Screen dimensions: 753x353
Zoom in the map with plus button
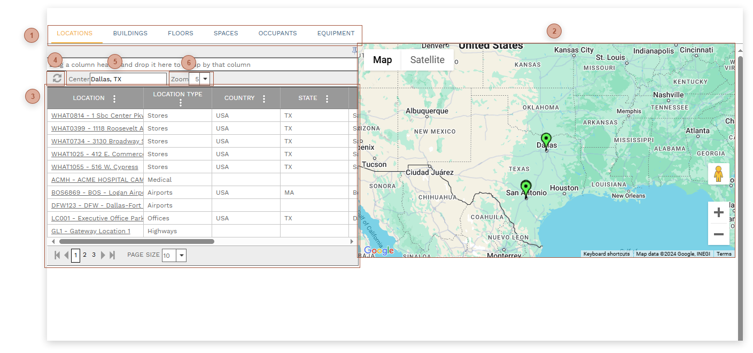719,213
